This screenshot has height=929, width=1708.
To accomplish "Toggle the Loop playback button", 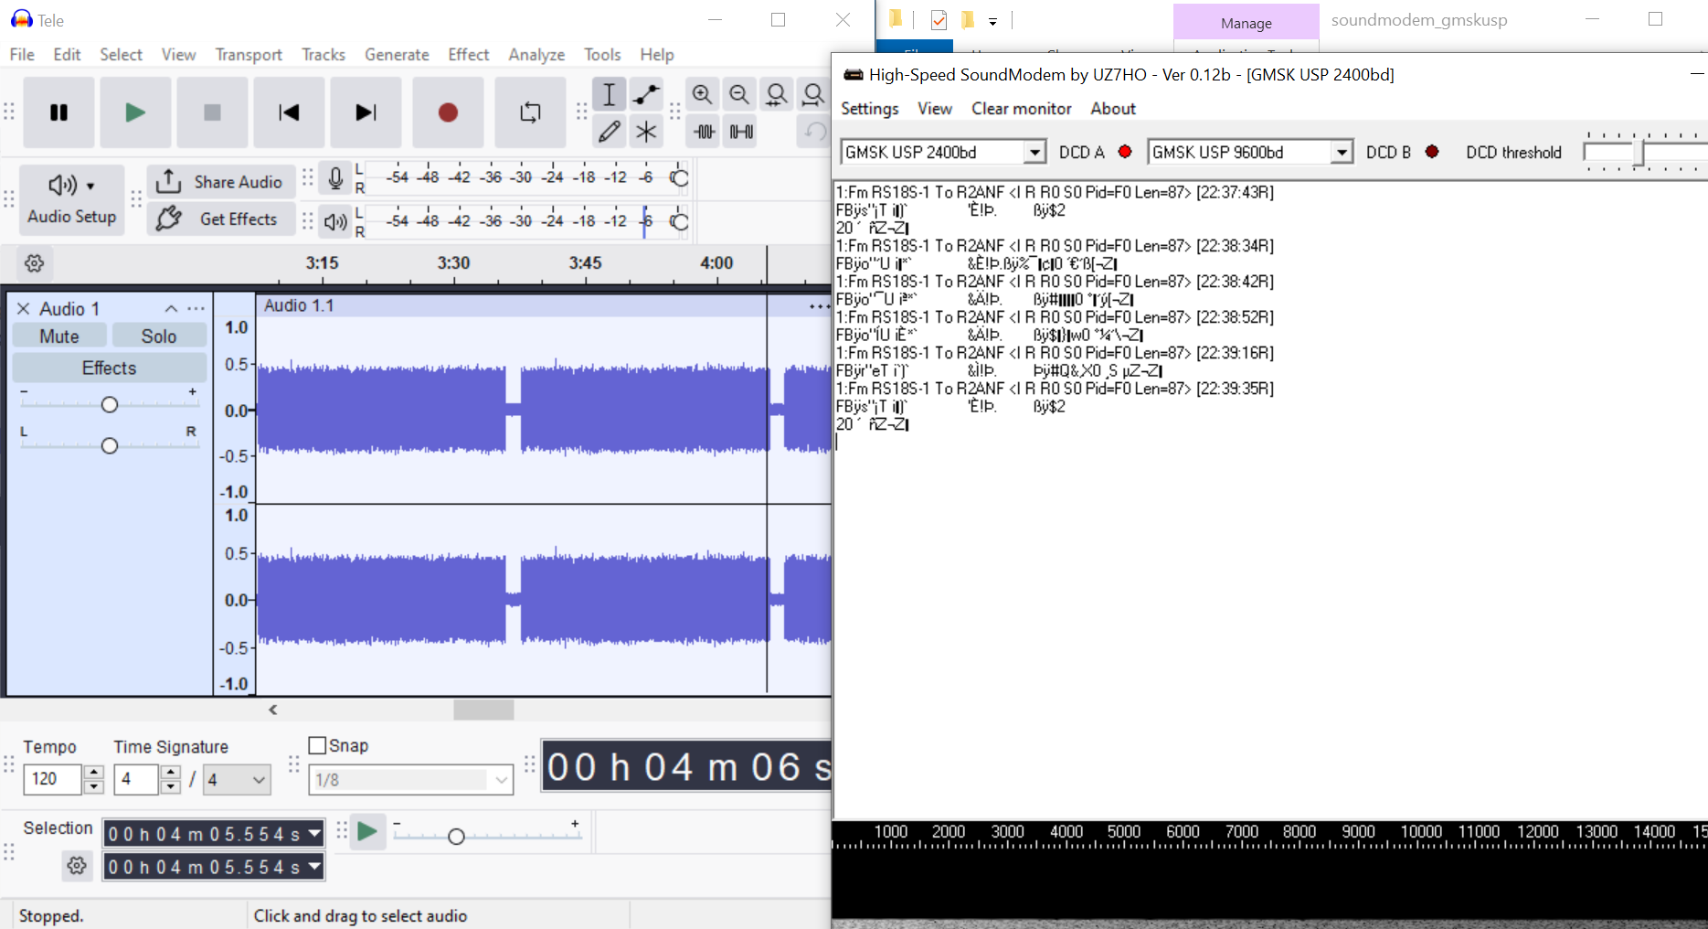I will [530, 112].
